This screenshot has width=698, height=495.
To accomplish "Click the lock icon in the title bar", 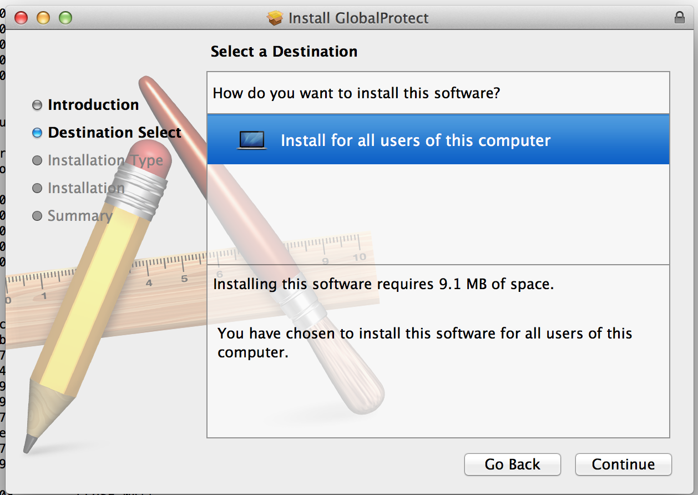I will tap(679, 18).
